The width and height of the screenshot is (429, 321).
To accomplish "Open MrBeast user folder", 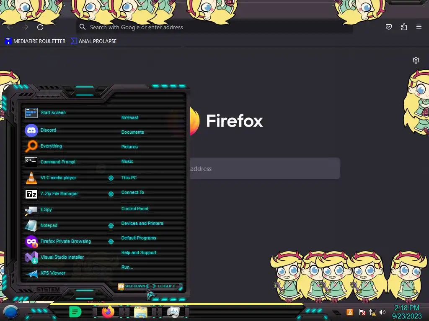I will [x=130, y=117].
